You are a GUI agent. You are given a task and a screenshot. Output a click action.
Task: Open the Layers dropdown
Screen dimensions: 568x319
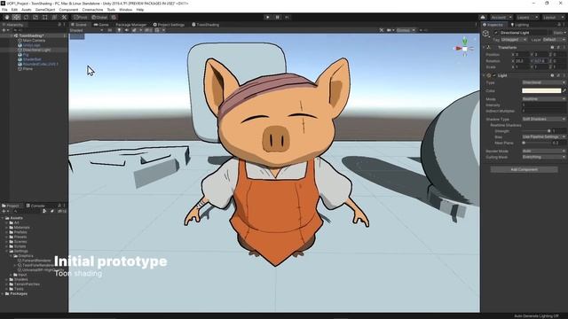click(527, 18)
